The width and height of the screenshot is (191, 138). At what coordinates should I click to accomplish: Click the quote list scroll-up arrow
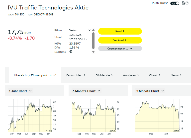point(94,30)
